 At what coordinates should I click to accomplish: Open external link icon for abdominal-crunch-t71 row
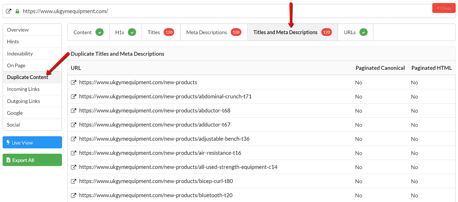pyautogui.click(x=74, y=97)
